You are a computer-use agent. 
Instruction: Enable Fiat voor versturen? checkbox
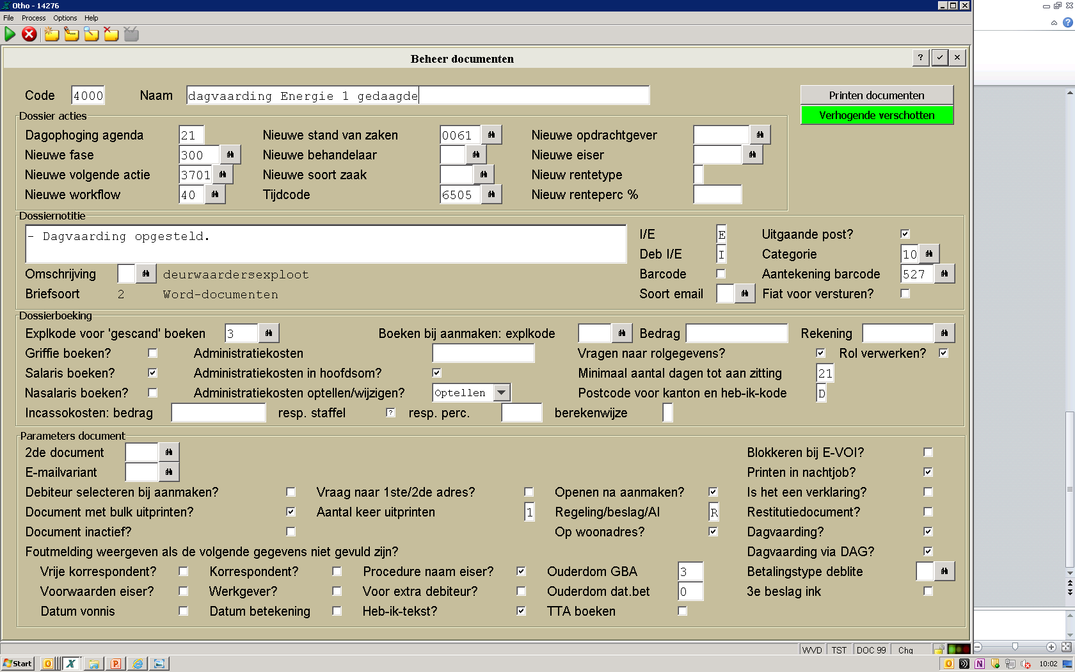point(905,294)
